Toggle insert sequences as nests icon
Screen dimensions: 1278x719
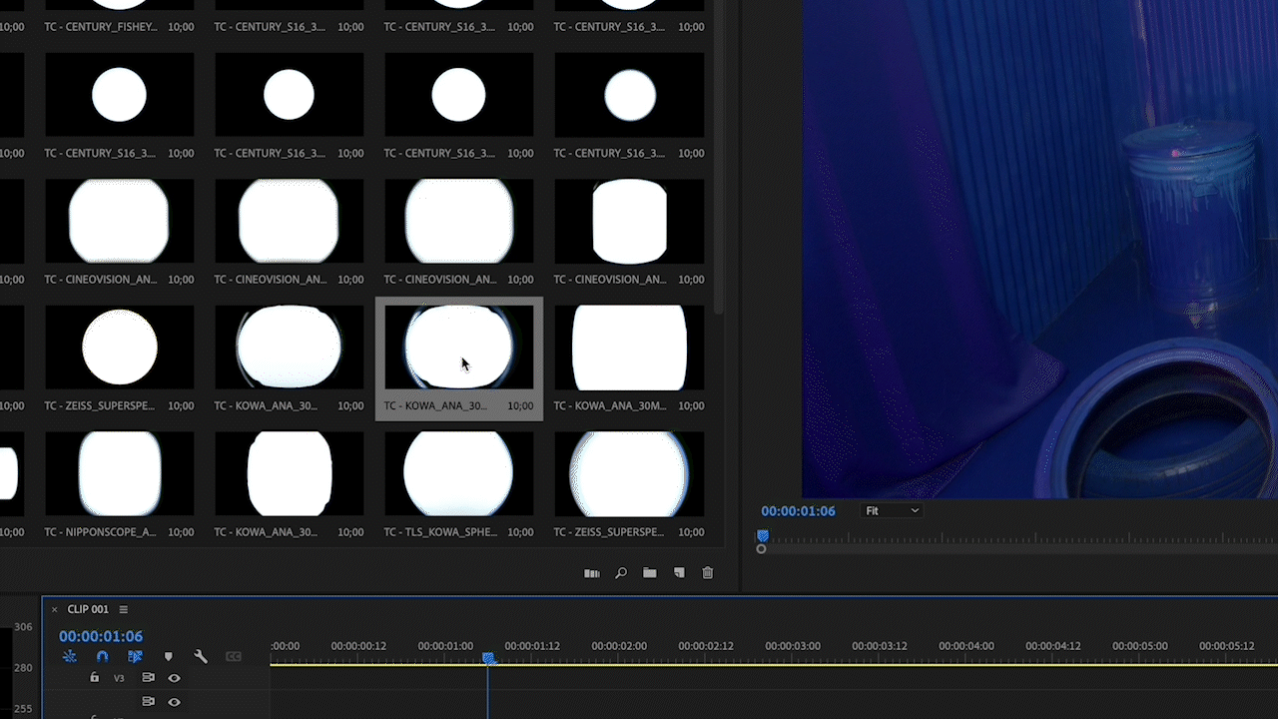70,657
